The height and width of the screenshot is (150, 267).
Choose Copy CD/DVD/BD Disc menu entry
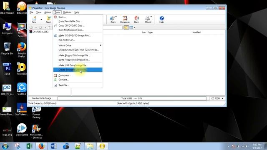click(78, 25)
